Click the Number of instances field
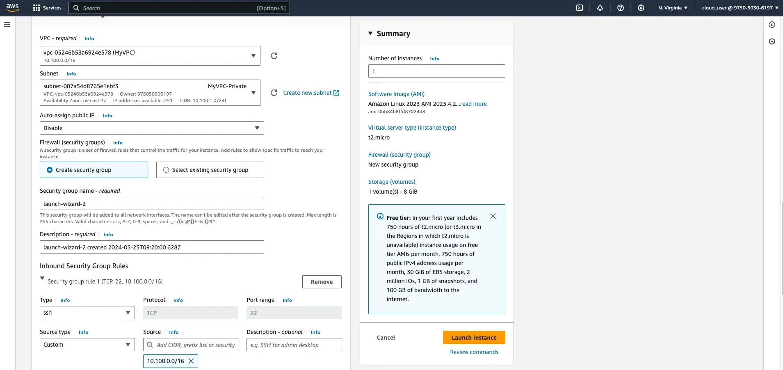Image resolution: width=783 pixels, height=370 pixels. (436, 71)
